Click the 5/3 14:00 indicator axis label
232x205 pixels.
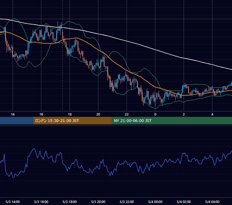[x=13, y=202]
